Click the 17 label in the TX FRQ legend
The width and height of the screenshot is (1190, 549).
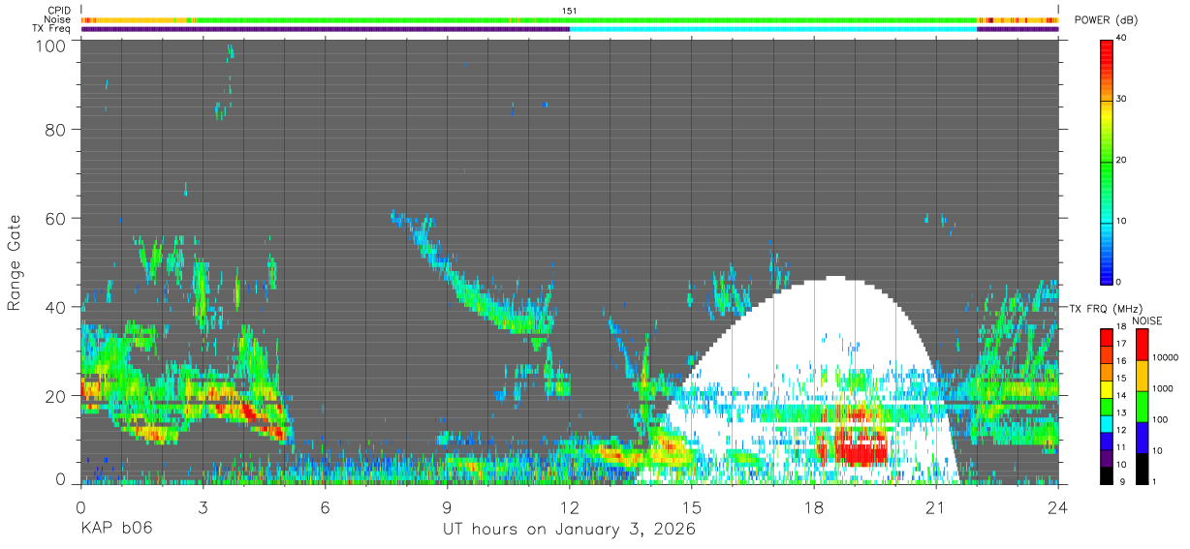1122,344
